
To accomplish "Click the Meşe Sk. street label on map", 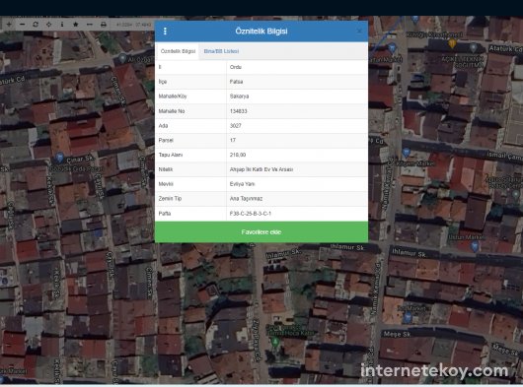I will point(397,334).
